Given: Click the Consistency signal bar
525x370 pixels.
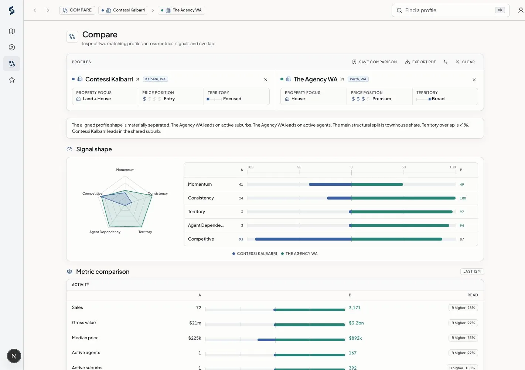Looking at the screenshot, I should 351,198.
